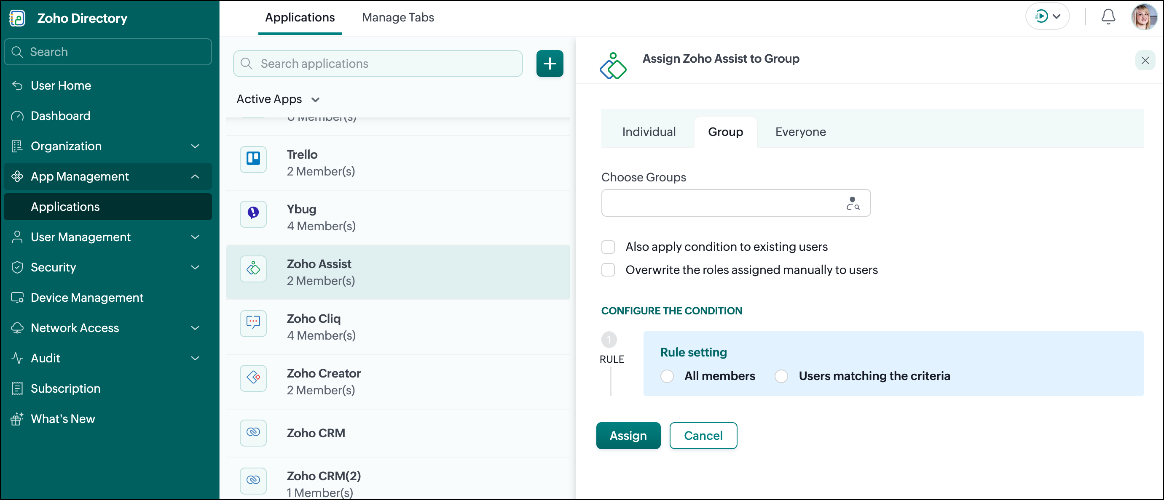The image size is (1164, 500).
Task: Close the Assign Zoho Assist panel
Action: tap(1145, 61)
